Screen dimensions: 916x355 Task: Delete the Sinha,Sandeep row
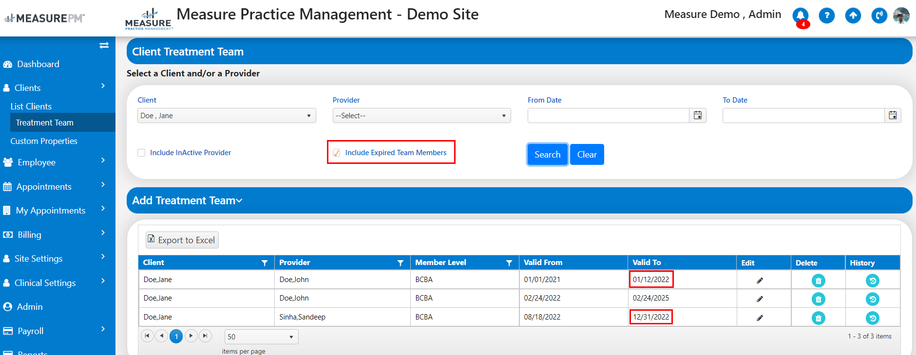point(819,318)
